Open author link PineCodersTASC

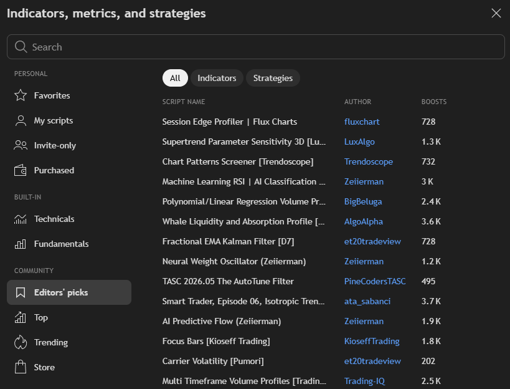click(375, 281)
